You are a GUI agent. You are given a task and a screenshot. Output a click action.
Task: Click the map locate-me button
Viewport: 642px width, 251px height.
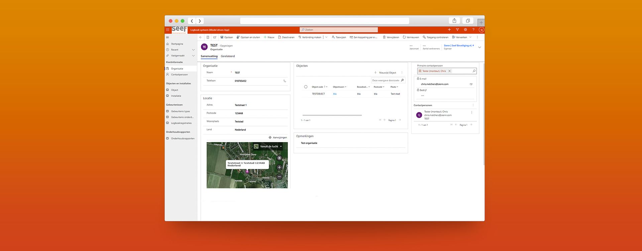(x=279, y=158)
